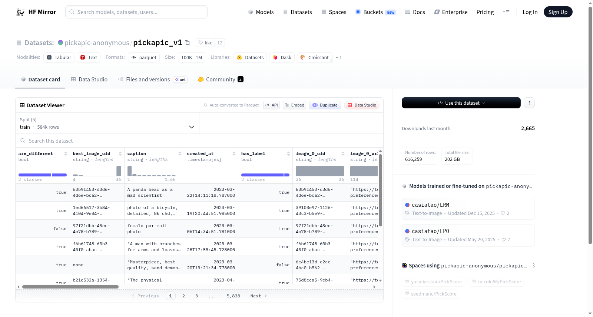The image size is (593, 317).
Task: Click the are_different class distribution bar
Action: pos(43,175)
